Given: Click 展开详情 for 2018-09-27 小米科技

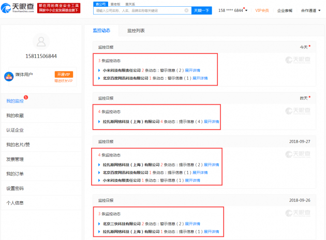Looking at the screenshot, I should (192, 180).
